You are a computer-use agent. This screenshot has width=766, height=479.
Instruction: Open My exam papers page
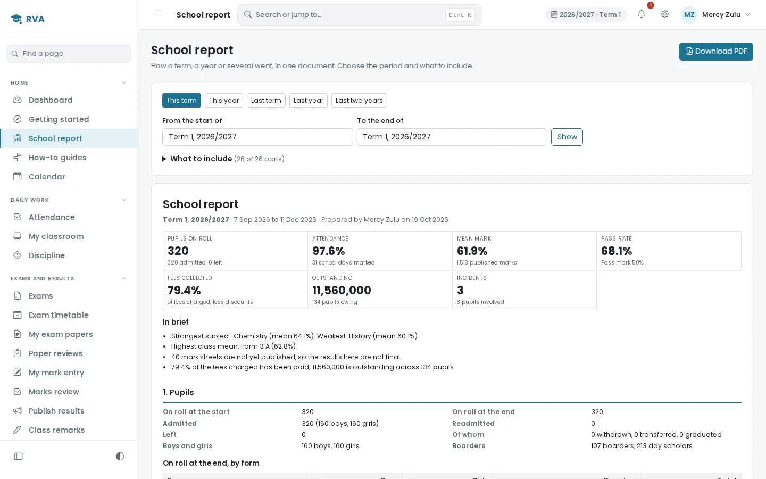coord(69,334)
